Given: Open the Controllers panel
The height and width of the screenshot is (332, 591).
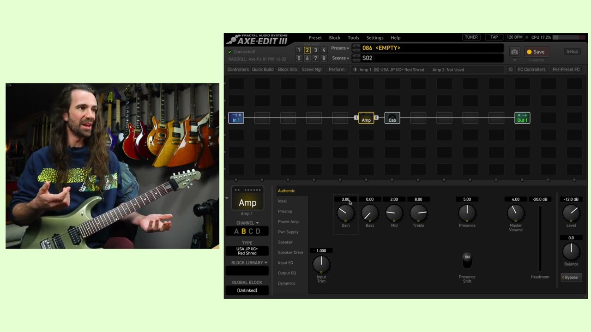Looking at the screenshot, I should tap(238, 70).
